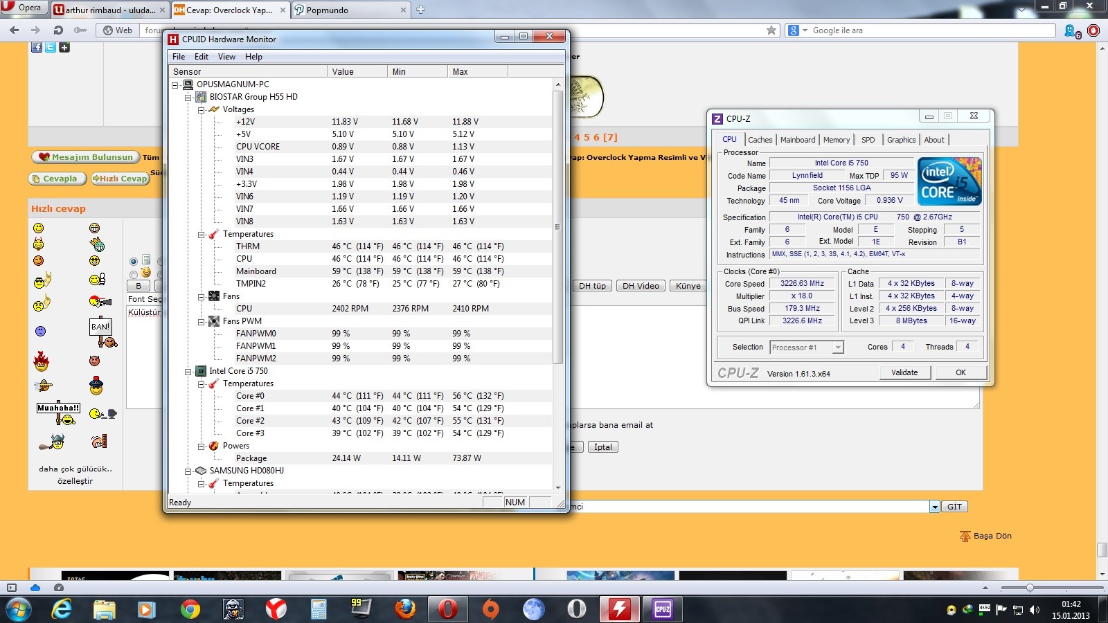The image size is (1108, 623).
Task: Click the Max column header in HWMonitor
Action: point(477,71)
